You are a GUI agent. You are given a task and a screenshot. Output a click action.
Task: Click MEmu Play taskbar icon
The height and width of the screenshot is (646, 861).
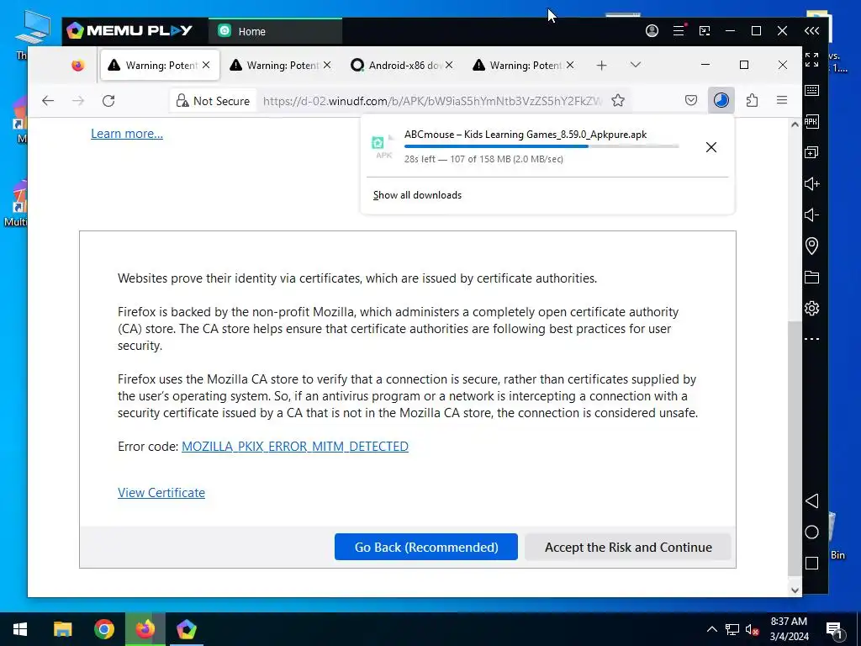click(186, 629)
